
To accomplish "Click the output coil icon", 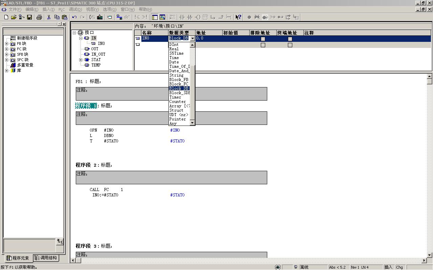I will 198,17.
